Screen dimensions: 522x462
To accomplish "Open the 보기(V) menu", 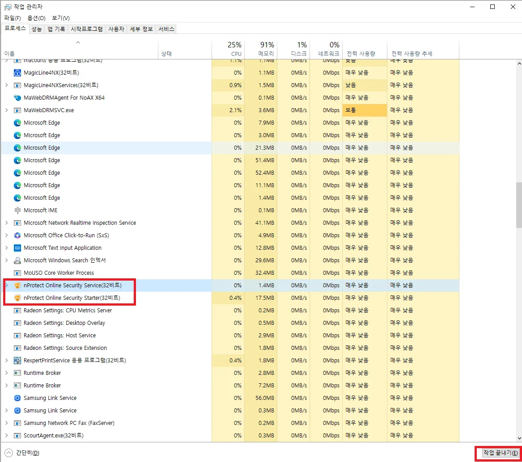I will point(60,18).
